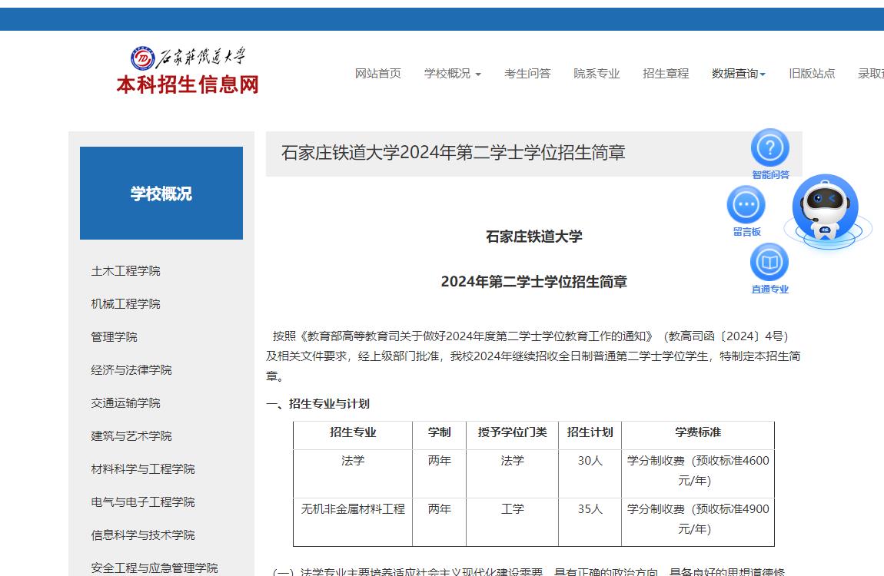The image size is (884, 576).
Task: Open the 招生章程 nav item
Action: (x=666, y=74)
